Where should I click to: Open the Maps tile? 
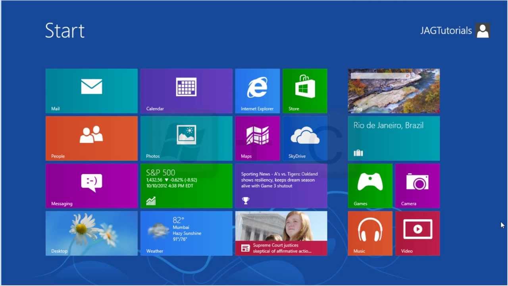click(x=258, y=138)
